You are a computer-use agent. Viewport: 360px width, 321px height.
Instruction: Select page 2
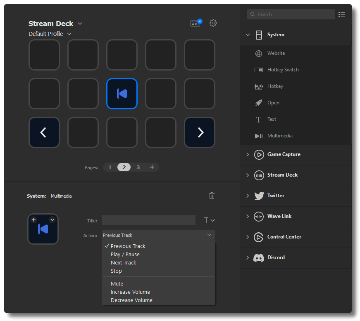(x=124, y=167)
